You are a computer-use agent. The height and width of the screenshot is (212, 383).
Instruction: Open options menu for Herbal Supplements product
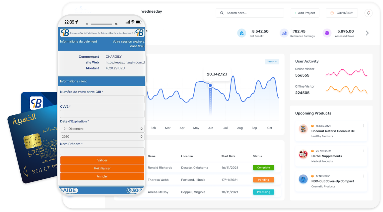point(363,151)
